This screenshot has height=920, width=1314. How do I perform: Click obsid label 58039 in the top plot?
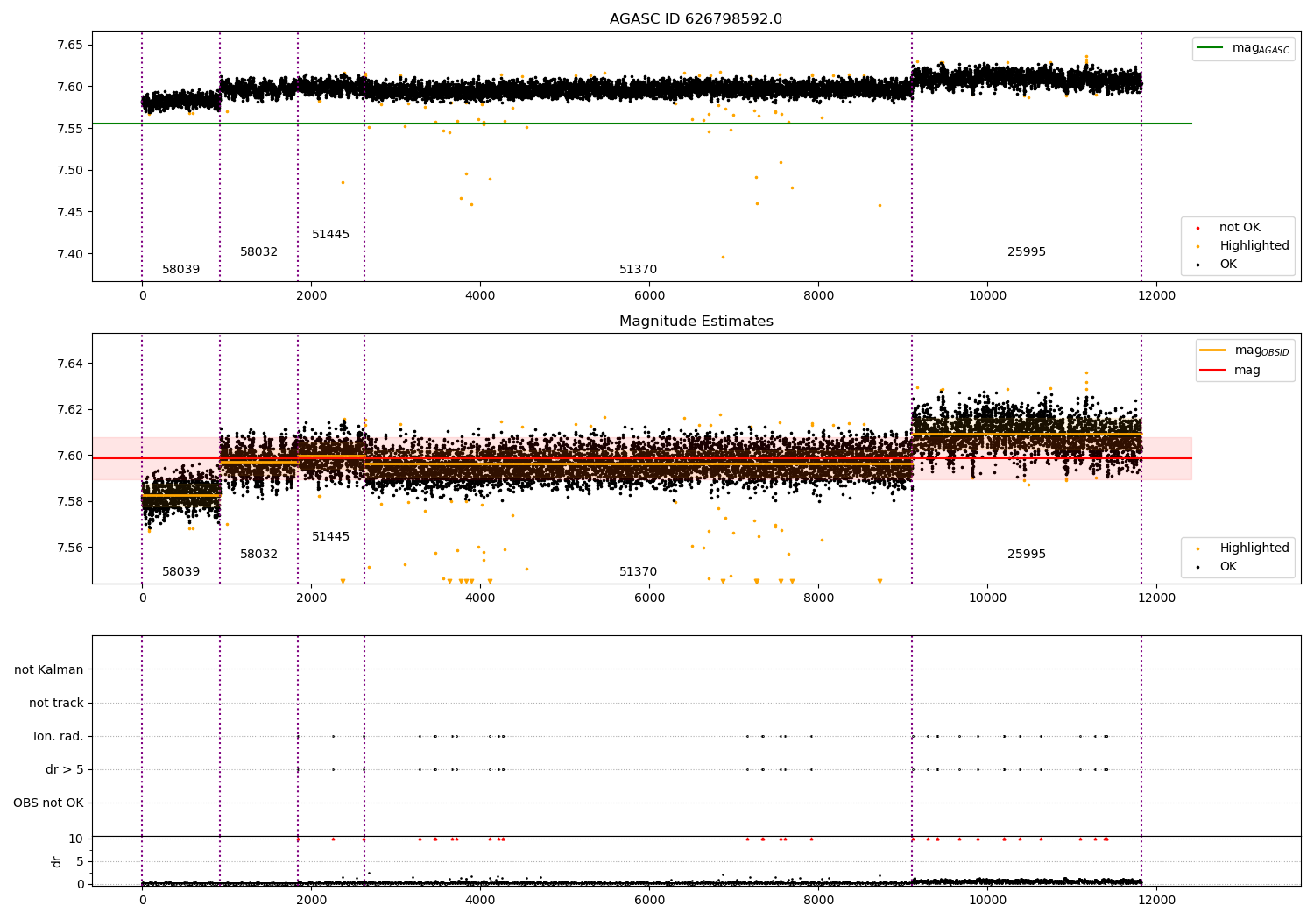point(180,270)
